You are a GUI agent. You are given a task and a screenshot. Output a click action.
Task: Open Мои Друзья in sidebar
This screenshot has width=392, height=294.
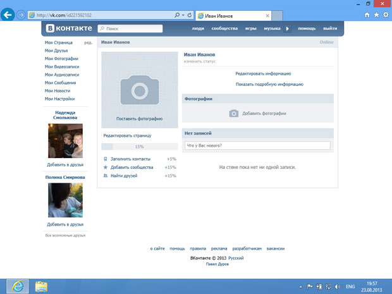[x=56, y=51]
